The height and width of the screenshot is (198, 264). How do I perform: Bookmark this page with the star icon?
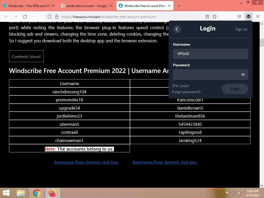click(x=214, y=16)
